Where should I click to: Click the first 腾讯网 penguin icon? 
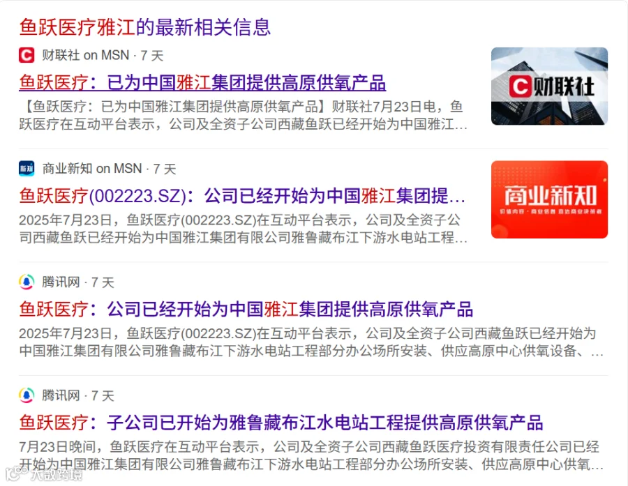(27, 282)
